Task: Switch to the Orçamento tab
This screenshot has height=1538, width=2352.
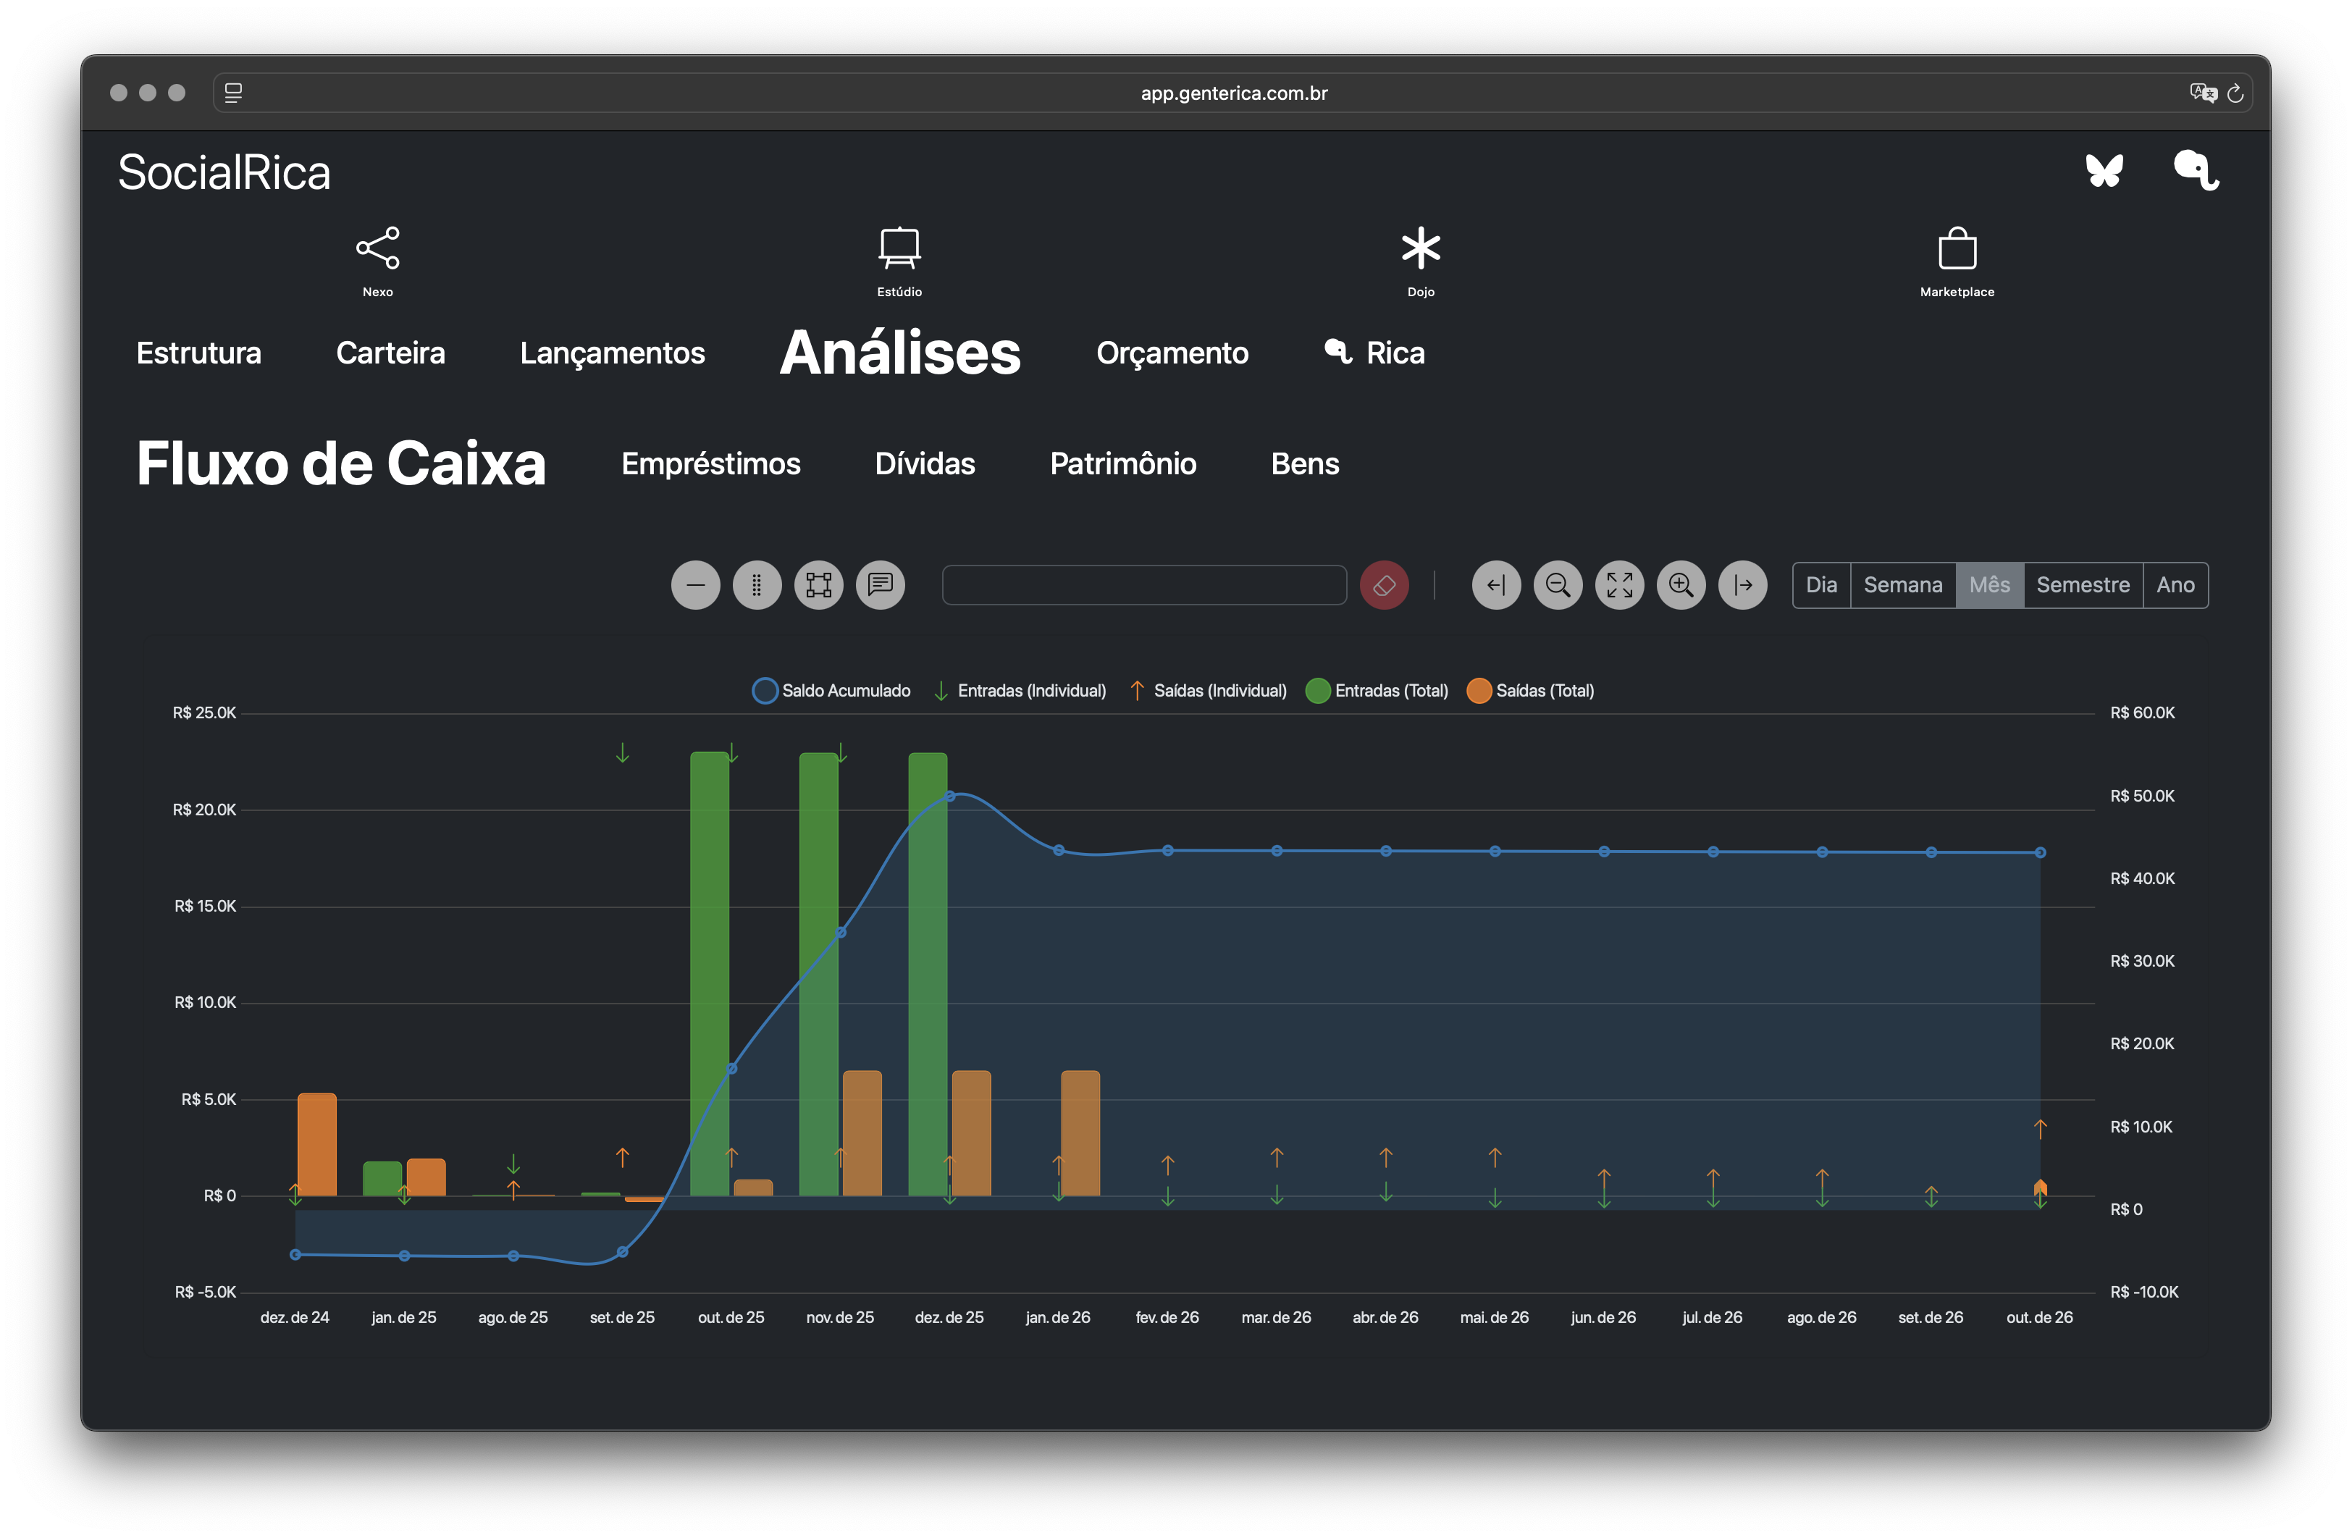Action: [x=1172, y=353]
